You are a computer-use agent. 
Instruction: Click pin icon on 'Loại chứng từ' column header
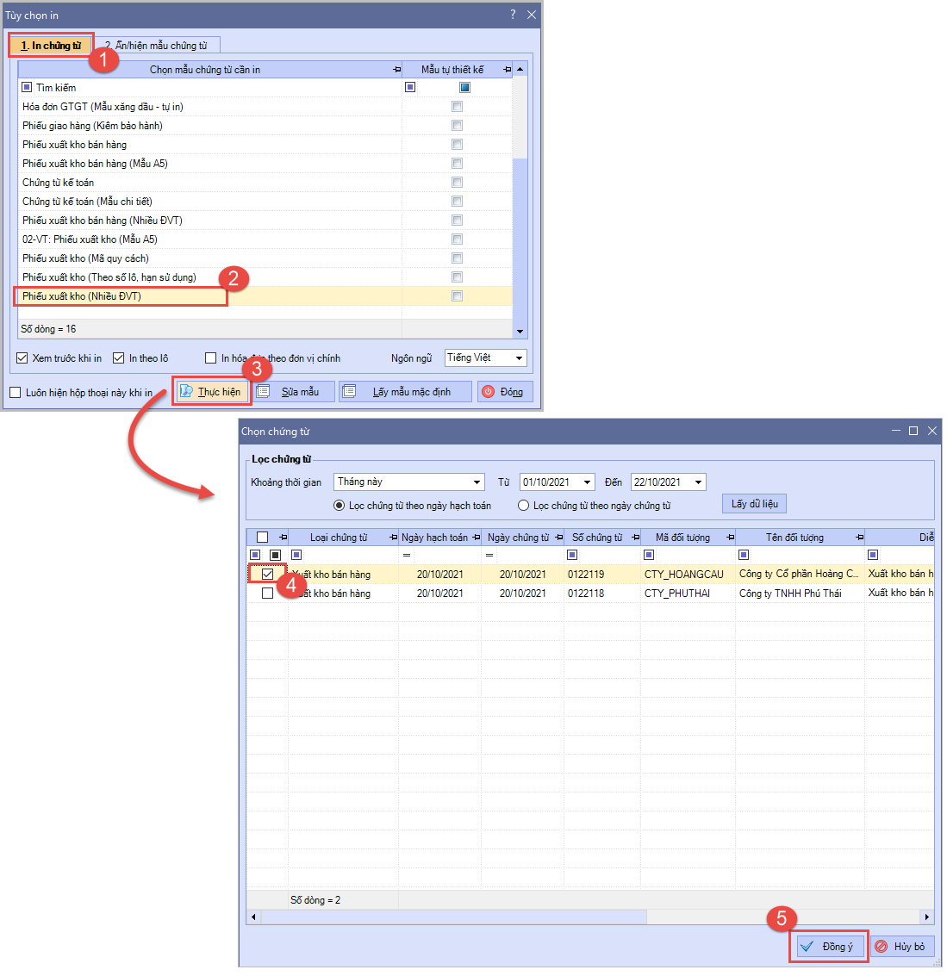click(x=394, y=538)
